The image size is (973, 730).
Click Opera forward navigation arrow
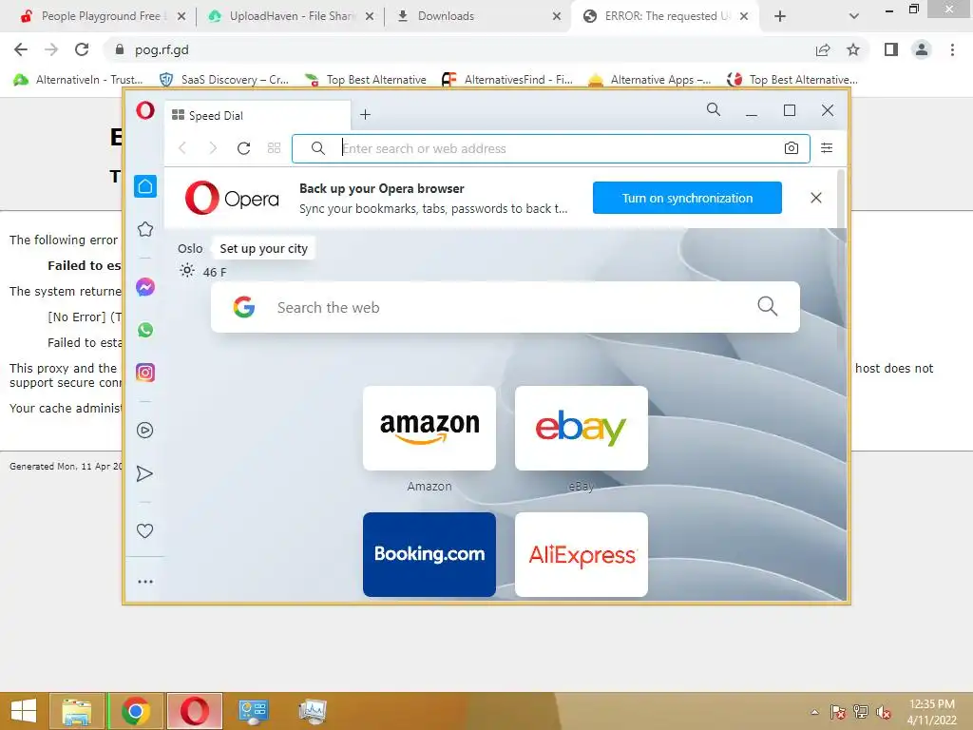coord(213,148)
